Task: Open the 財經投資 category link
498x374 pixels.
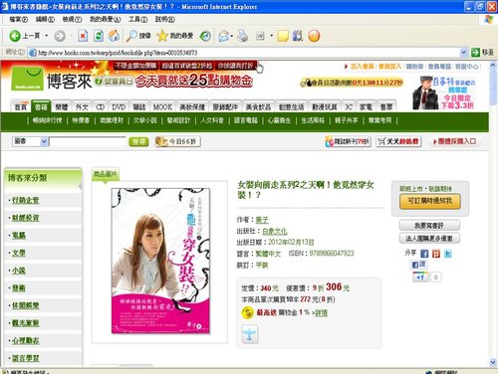Action: coord(25,218)
